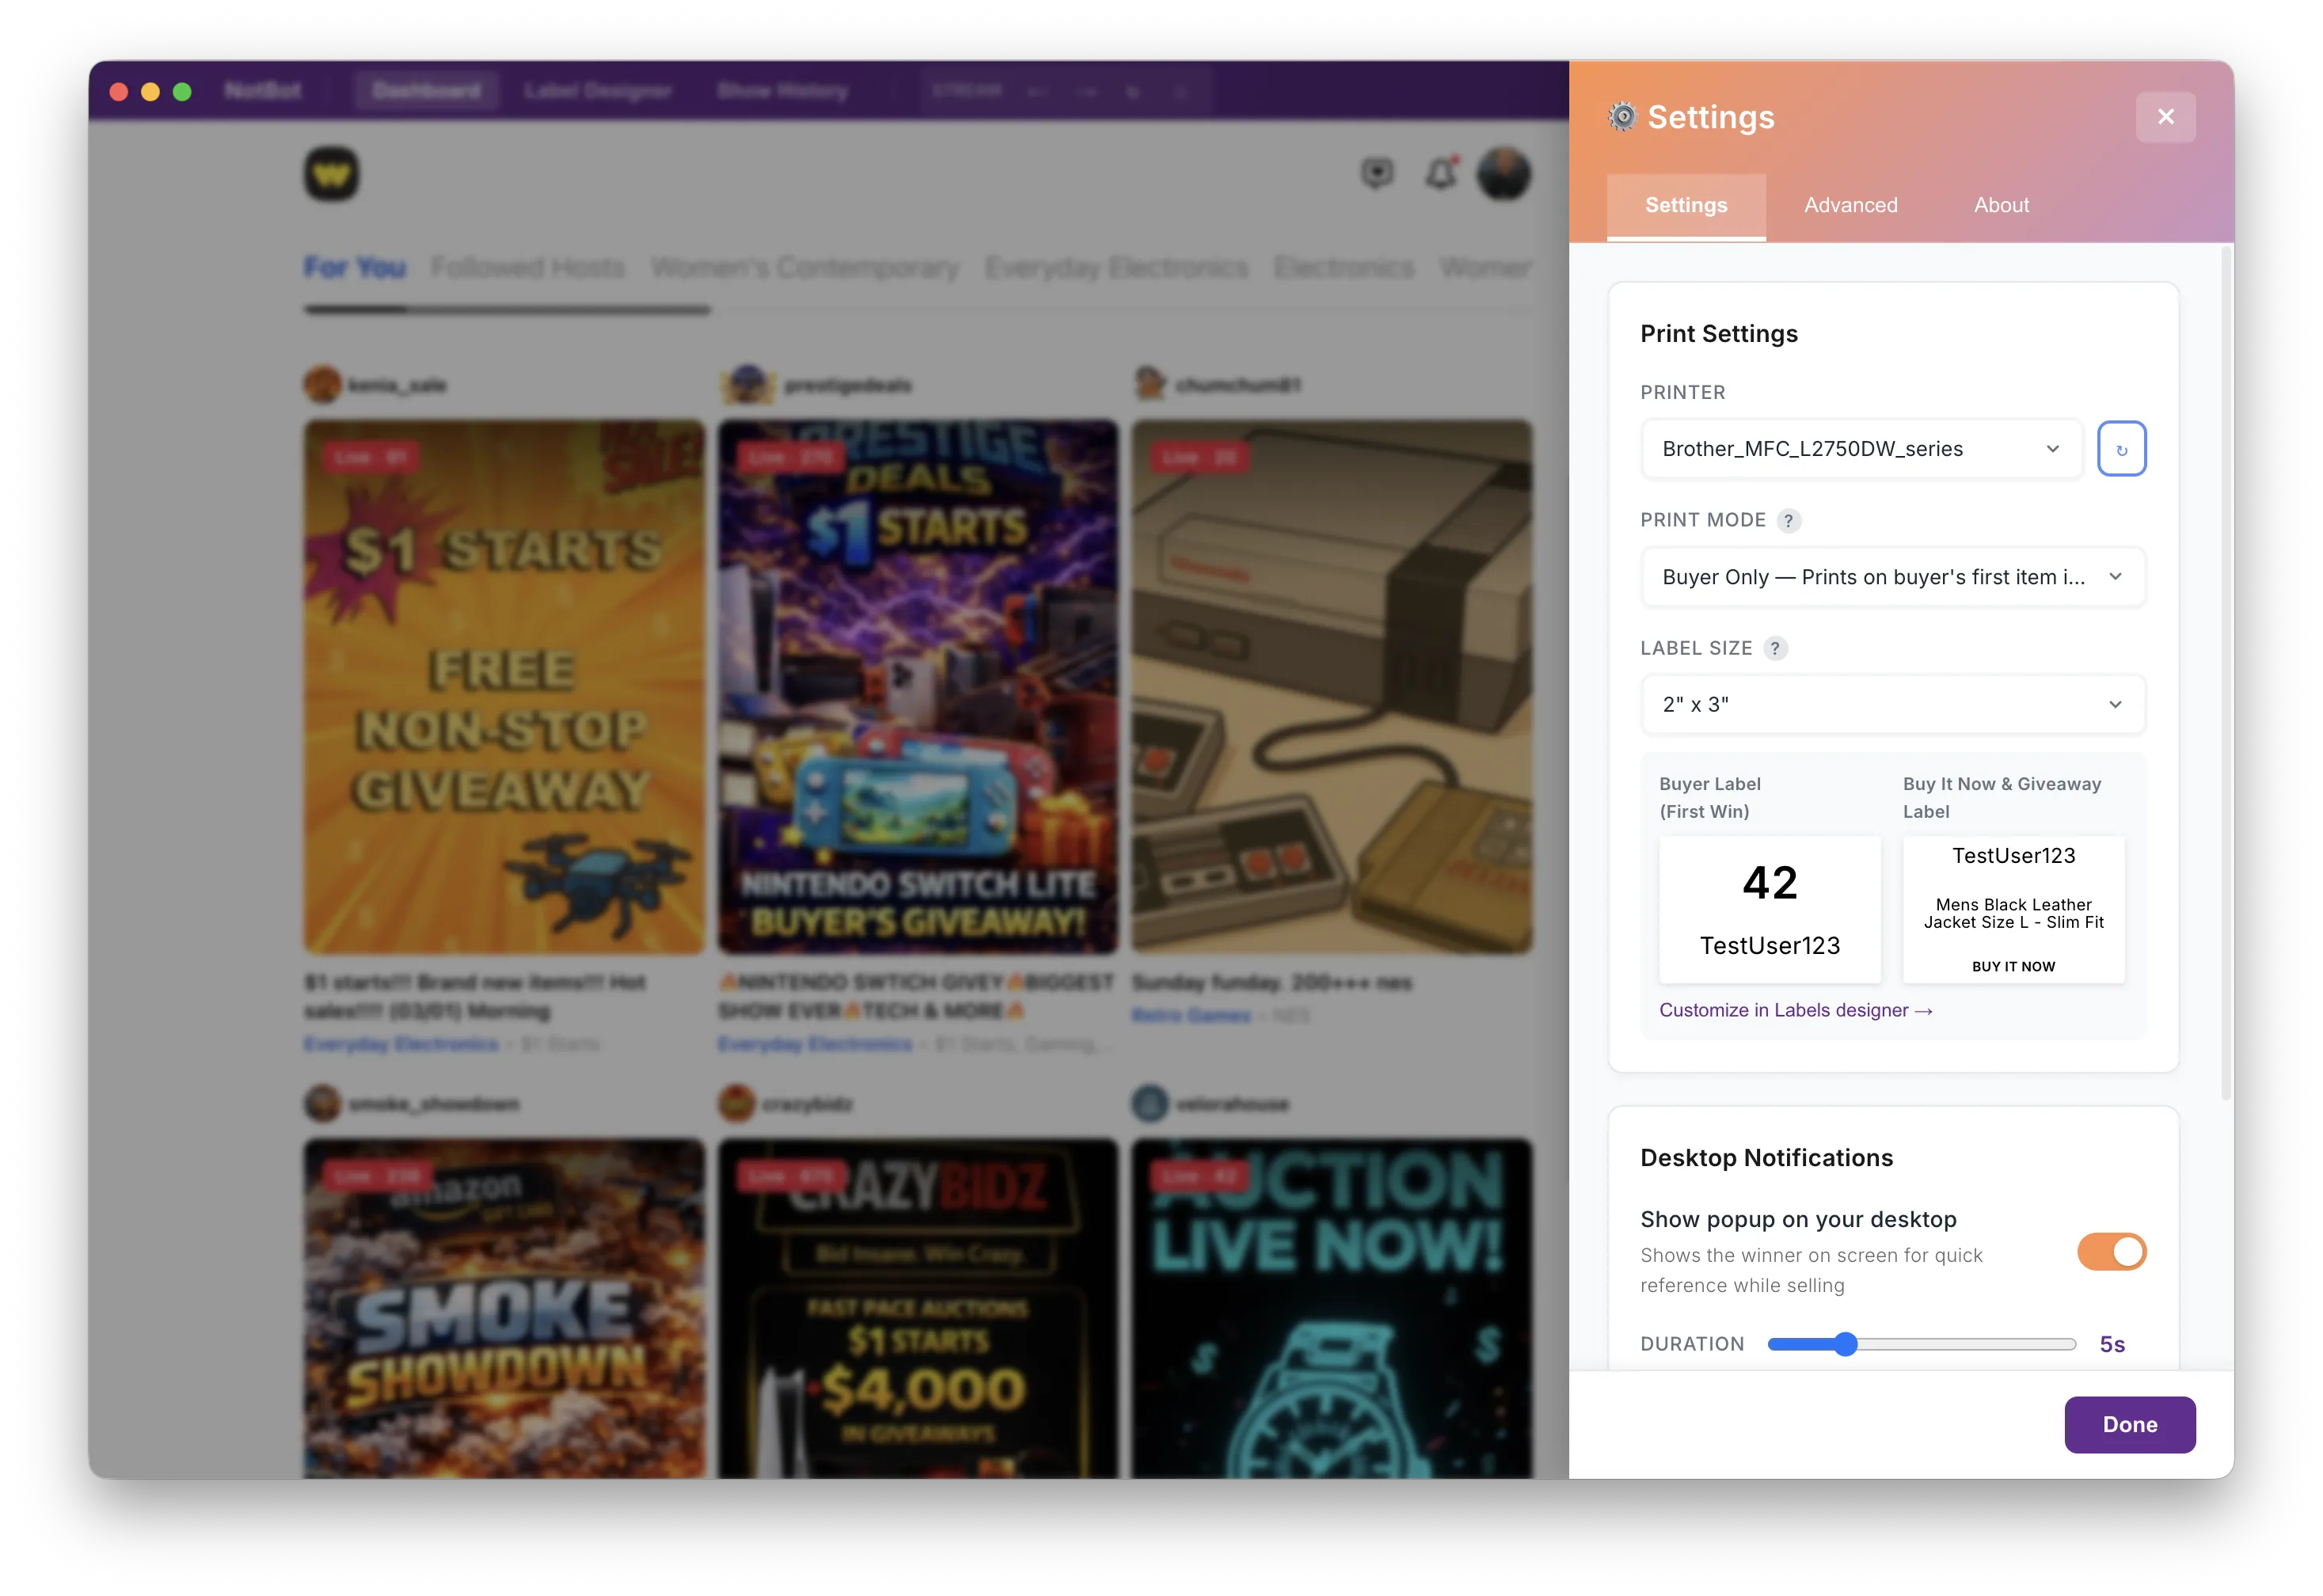
Task: Select the Followed Hosts feed tab
Action: pos(528,268)
